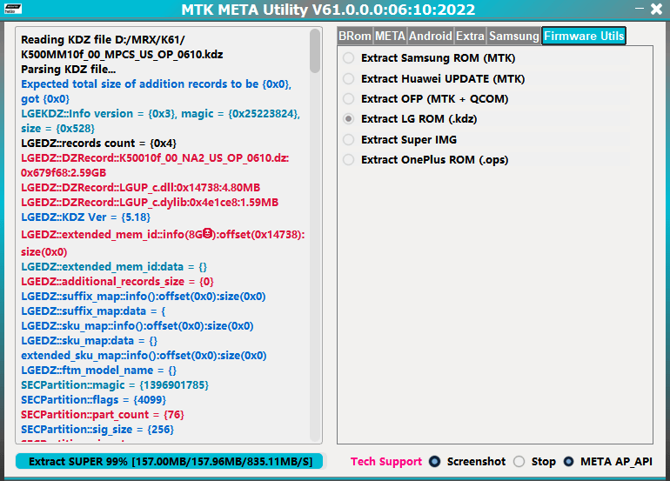Click the extended_sku_map::info log line
Screen dimensions: 670x481
point(144,356)
